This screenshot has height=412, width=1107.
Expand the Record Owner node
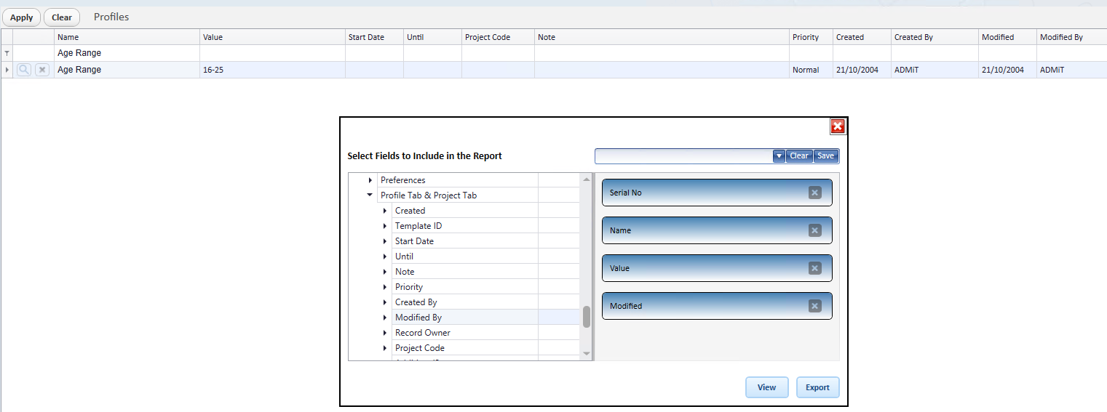point(384,333)
